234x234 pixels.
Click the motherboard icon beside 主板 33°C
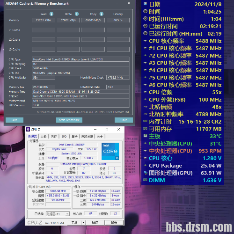(x=145, y=136)
